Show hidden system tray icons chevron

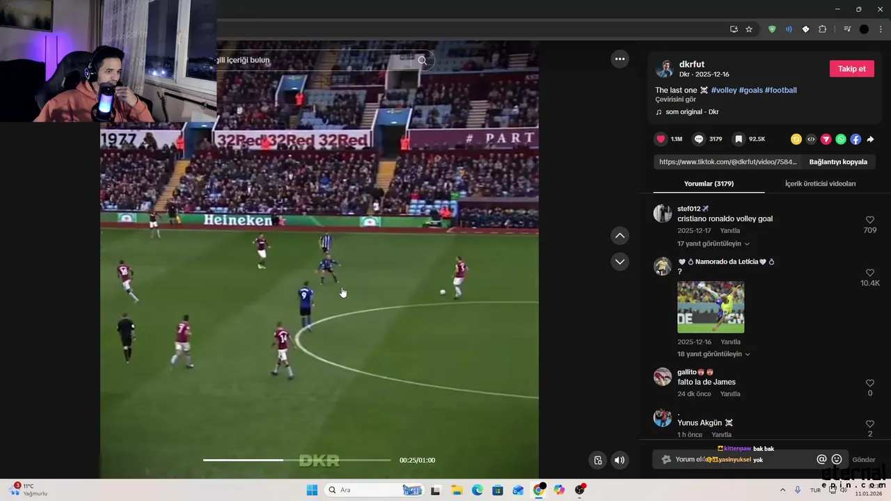[782, 490]
